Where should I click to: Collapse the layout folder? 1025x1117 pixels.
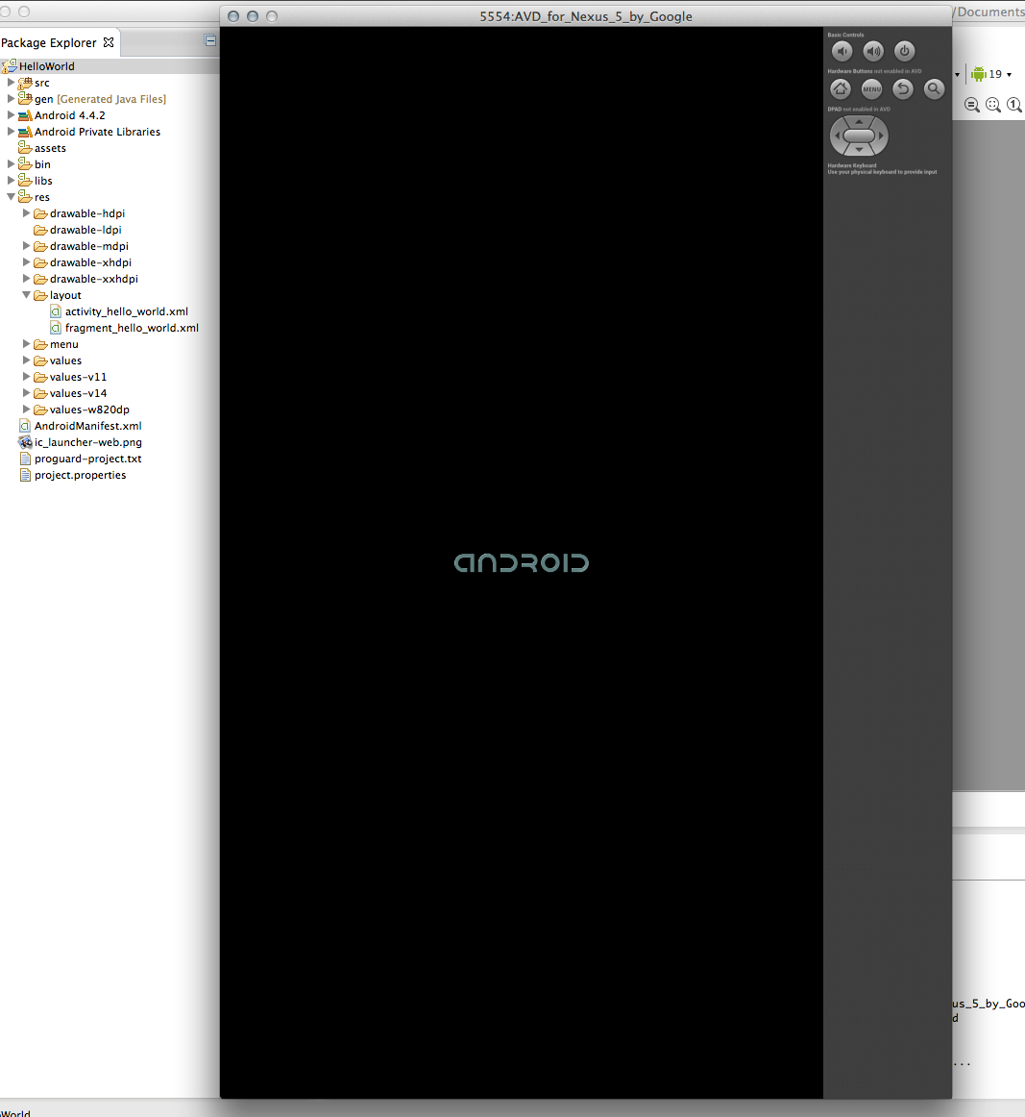[26, 295]
